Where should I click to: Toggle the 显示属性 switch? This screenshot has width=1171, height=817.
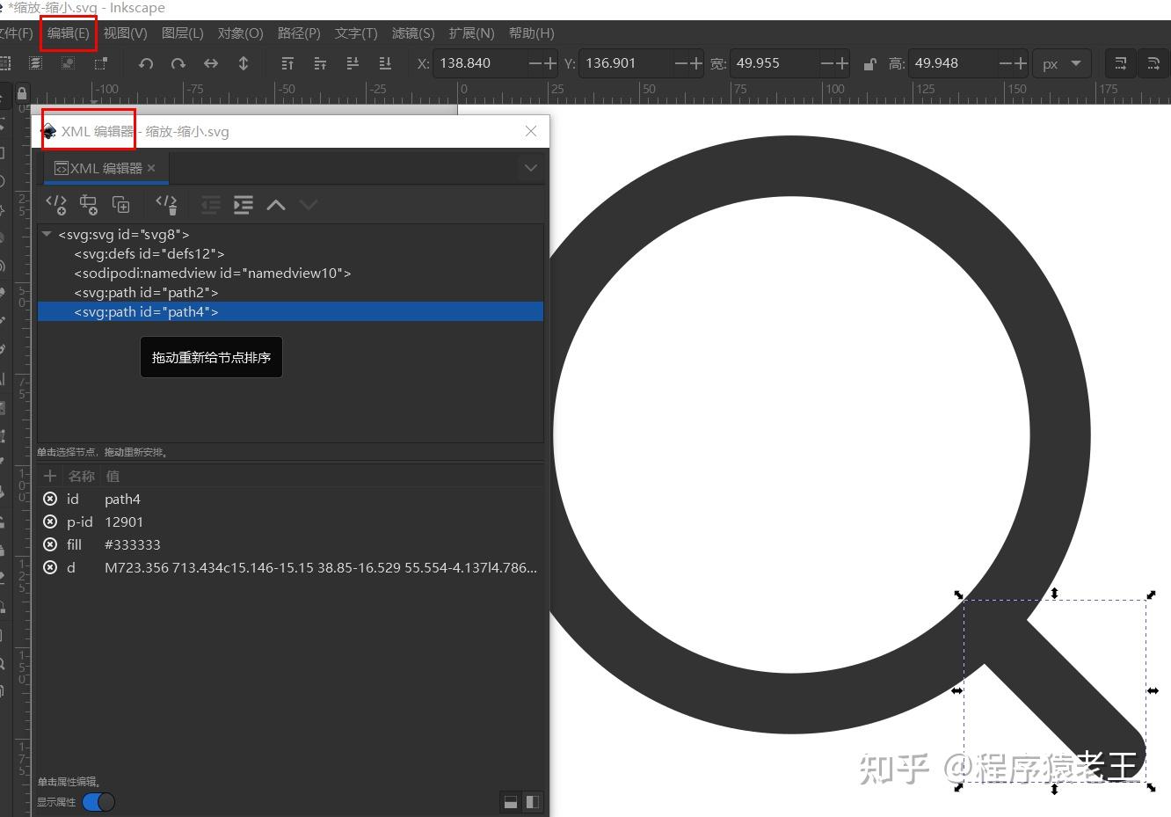pos(99,801)
